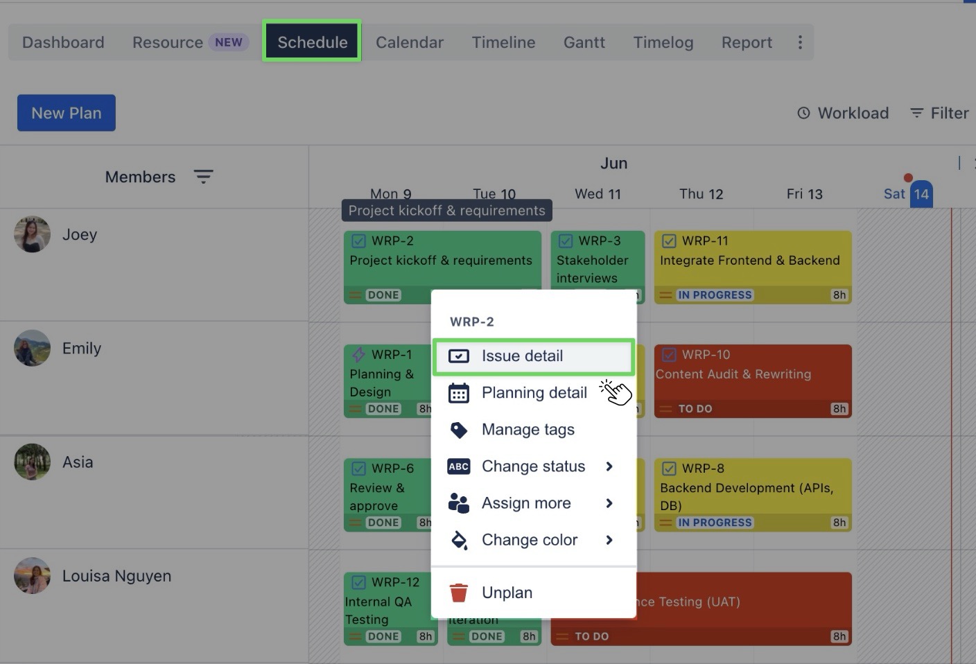Click the trash icon beside Unplan
Image resolution: width=976 pixels, height=664 pixels.
pyautogui.click(x=459, y=592)
